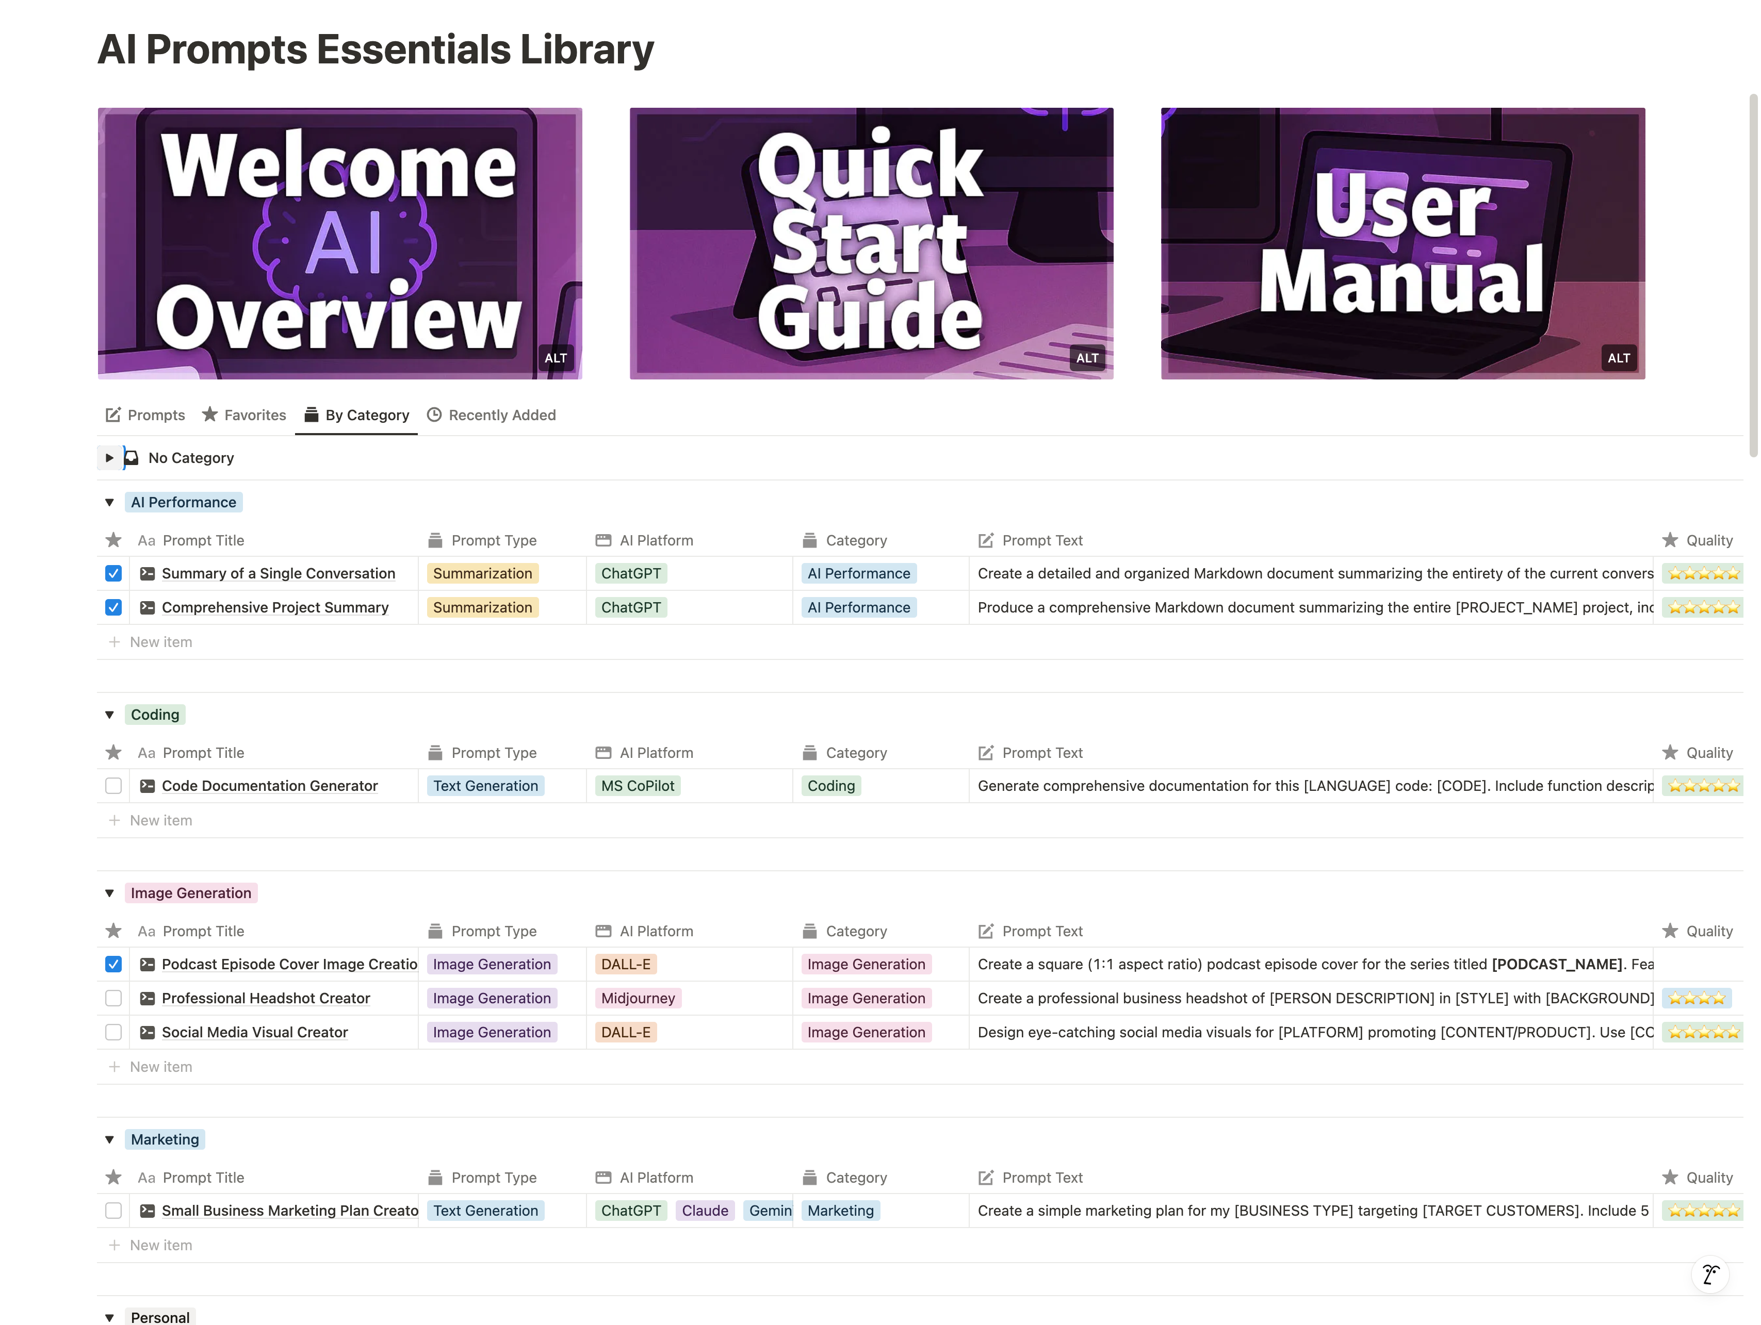Click star column icon in AI Performance header
The height and width of the screenshot is (1325, 1761).
(114, 540)
